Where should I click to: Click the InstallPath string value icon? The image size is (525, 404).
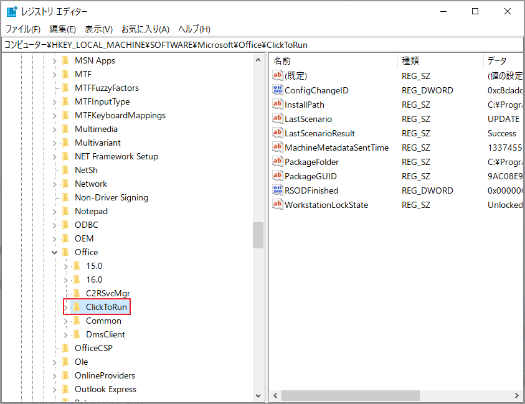pyautogui.click(x=278, y=104)
